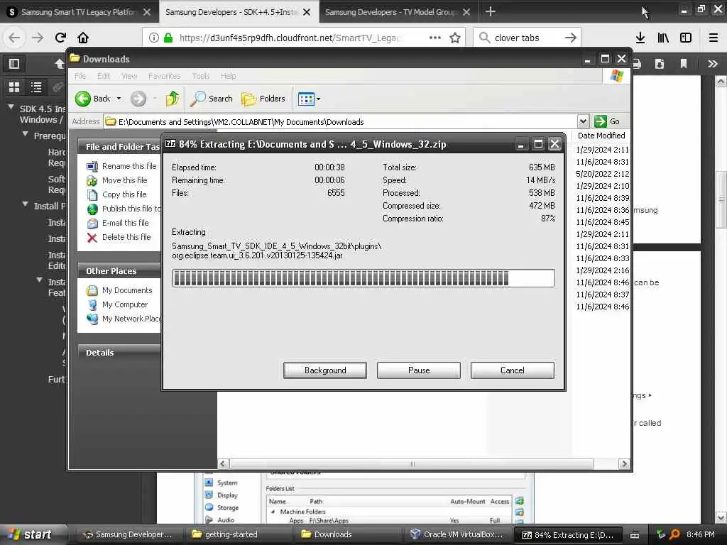
Task: Click the Date Modified column header
Action: point(601,136)
